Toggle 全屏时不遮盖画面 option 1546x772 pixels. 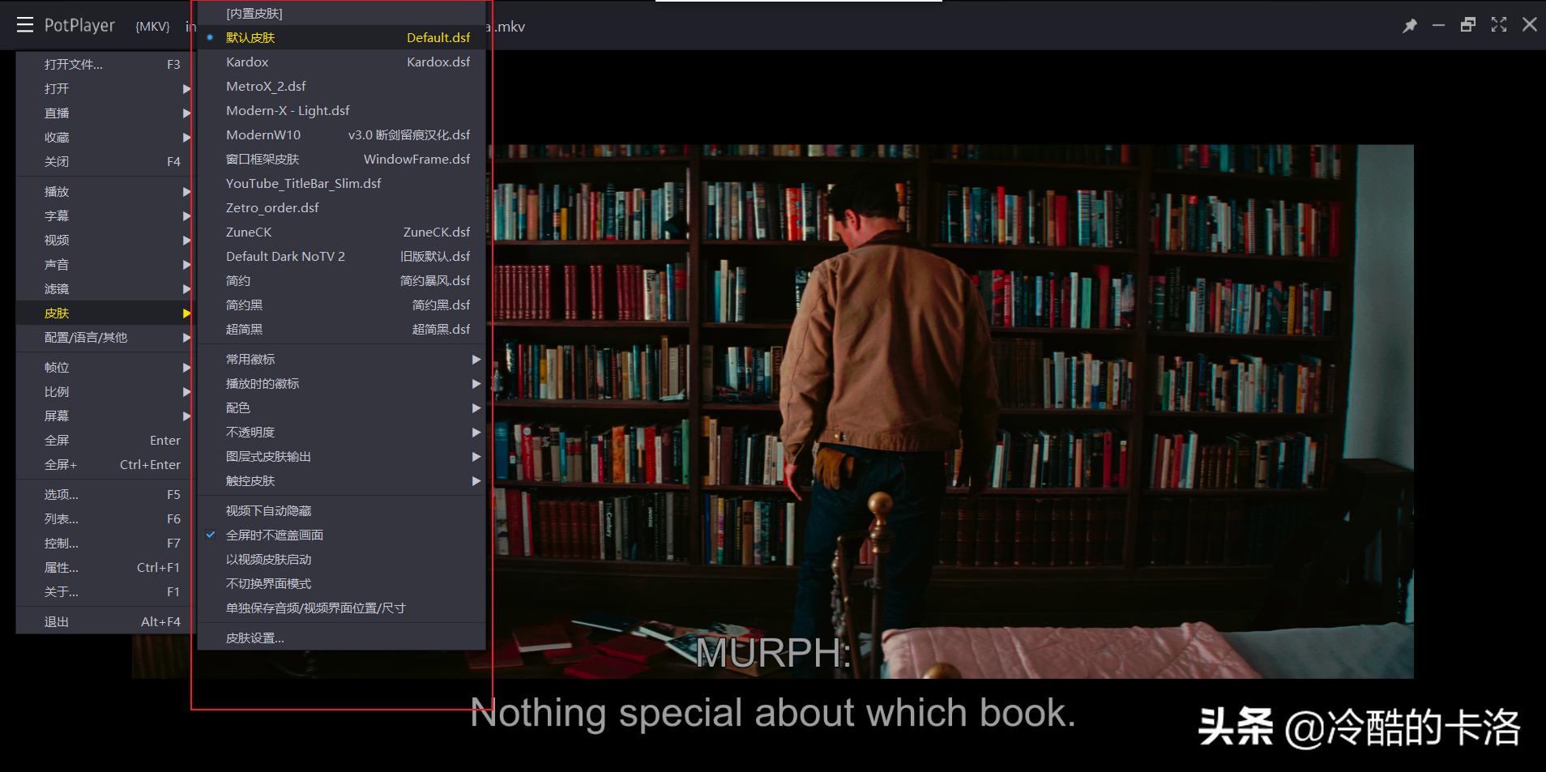click(x=341, y=535)
